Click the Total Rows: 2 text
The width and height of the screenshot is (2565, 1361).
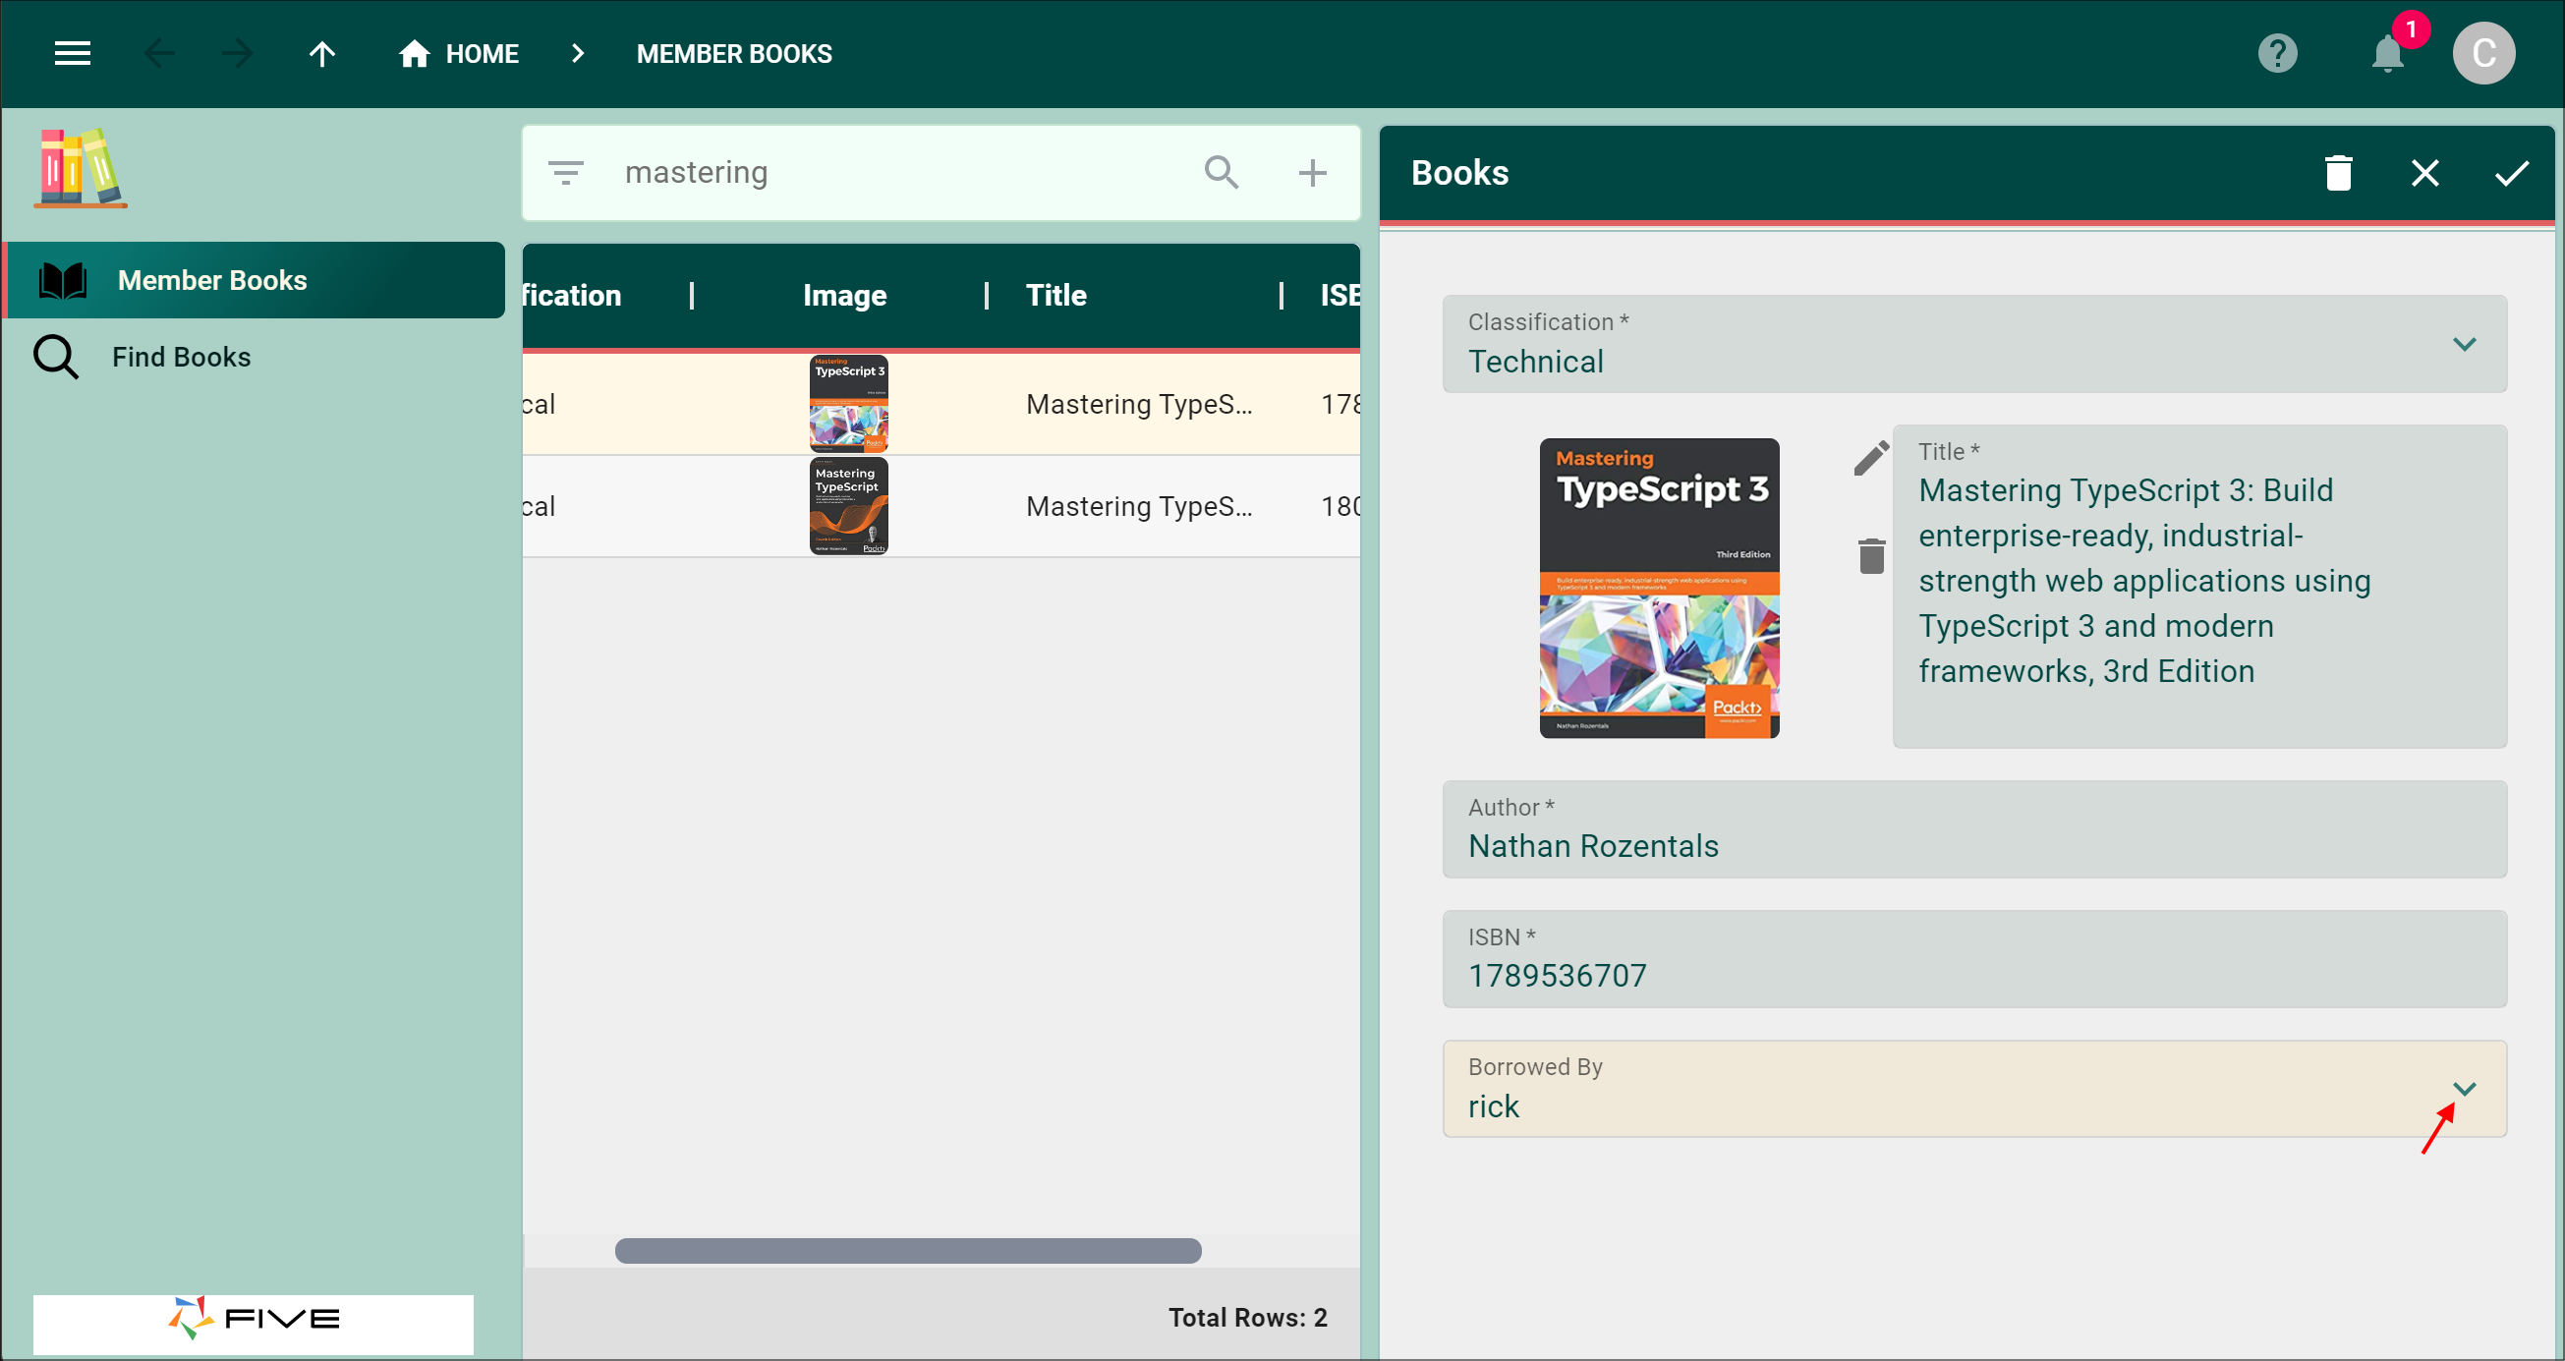click(1248, 1318)
